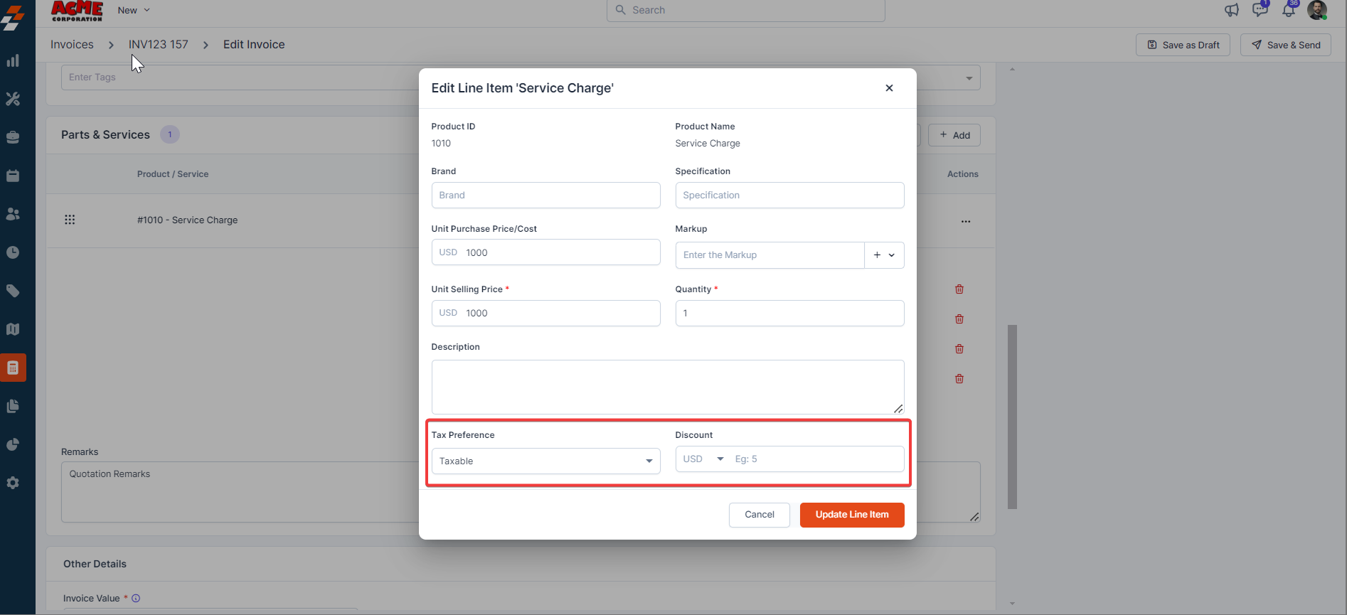The height and width of the screenshot is (615, 1347).
Task: Click the Add button in Parts & Services
Action: 954,135
